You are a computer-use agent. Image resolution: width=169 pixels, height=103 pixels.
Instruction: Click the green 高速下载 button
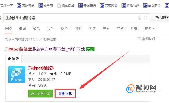click(x=40, y=93)
